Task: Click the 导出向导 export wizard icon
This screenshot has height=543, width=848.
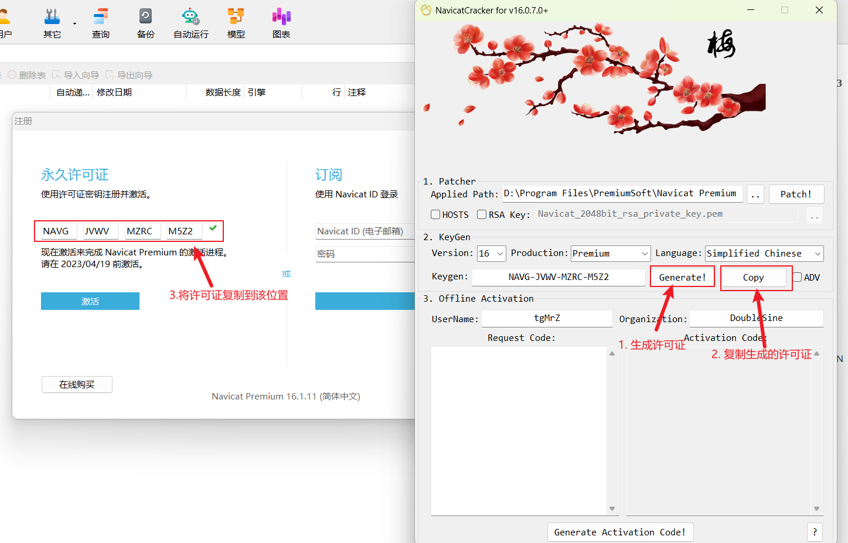Action: pos(110,75)
